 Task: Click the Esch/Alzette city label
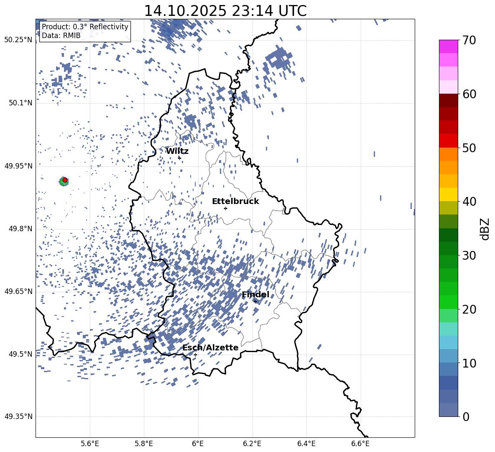(x=210, y=347)
